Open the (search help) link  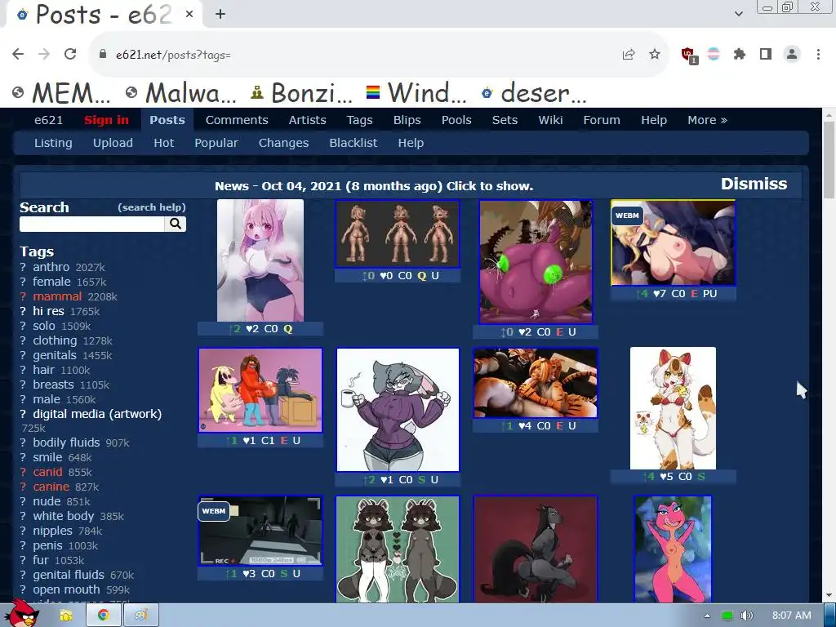pos(151,207)
